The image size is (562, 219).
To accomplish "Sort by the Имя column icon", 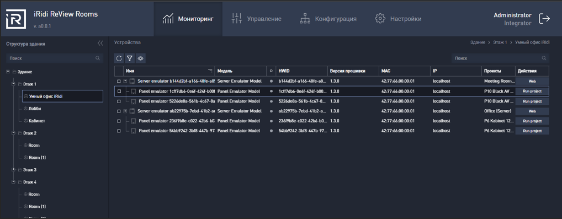I will click(210, 71).
